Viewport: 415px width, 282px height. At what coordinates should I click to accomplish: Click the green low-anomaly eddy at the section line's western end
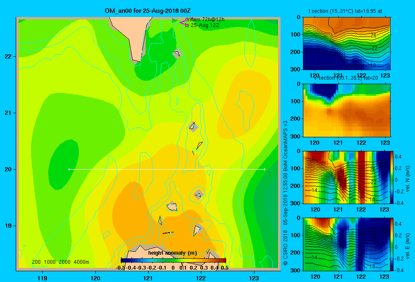coord(63,165)
